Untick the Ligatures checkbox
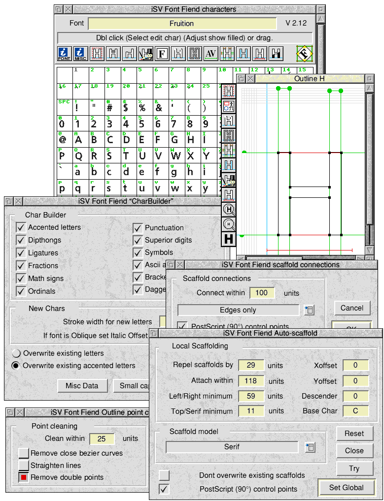This screenshot has width=384, height=501. pos(21,253)
